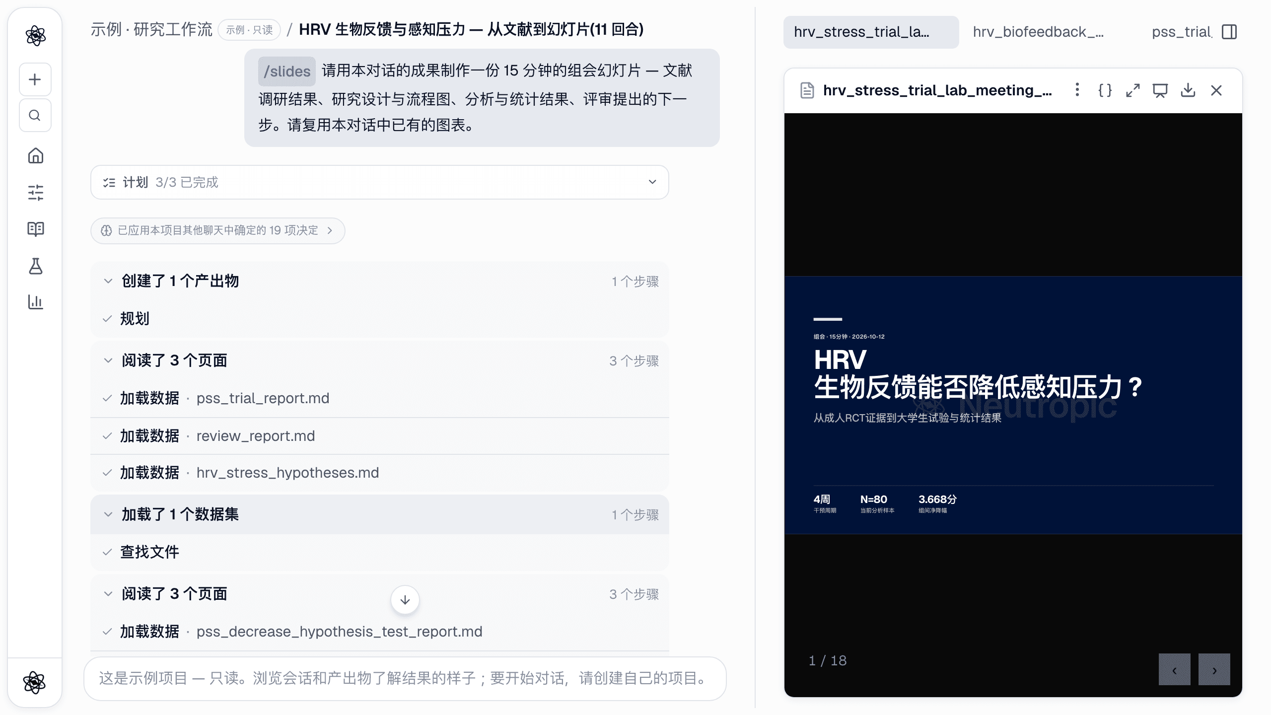Open 示例 · 研究工作流 breadcrumb link
Image resolution: width=1271 pixels, height=715 pixels.
tap(151, 30)
